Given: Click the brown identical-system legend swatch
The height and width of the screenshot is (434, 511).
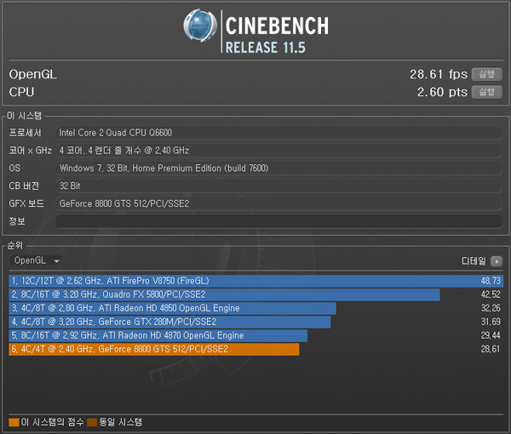Looking at the screenshot, I should [x=92, y=423].
